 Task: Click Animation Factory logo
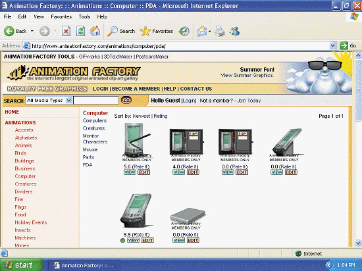click(74, 73)
